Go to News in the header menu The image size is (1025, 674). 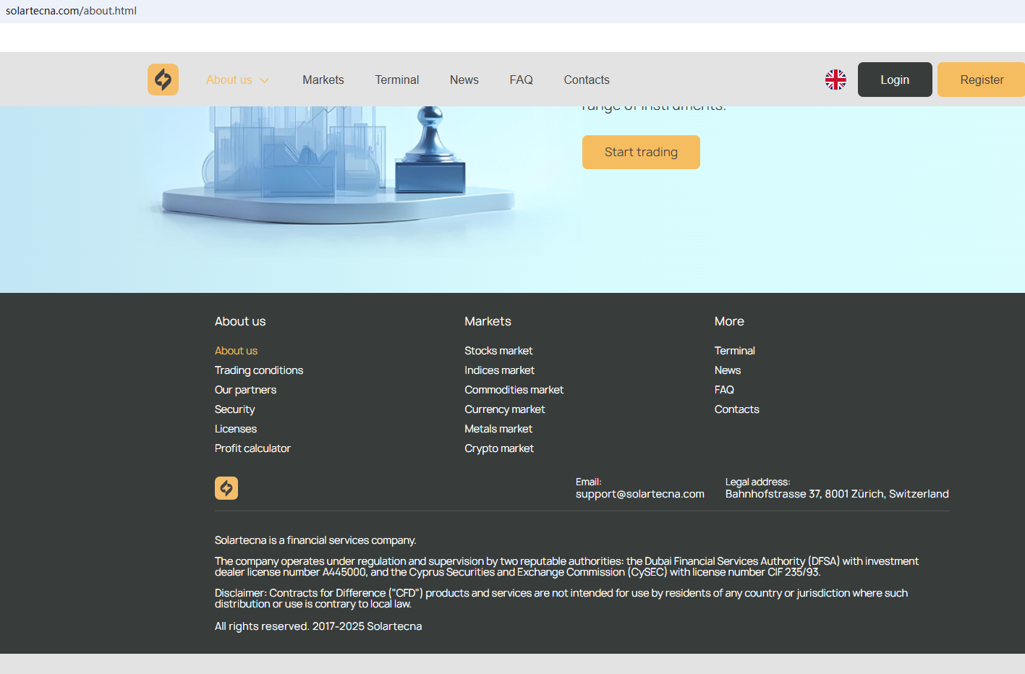[x=464, y=80]
